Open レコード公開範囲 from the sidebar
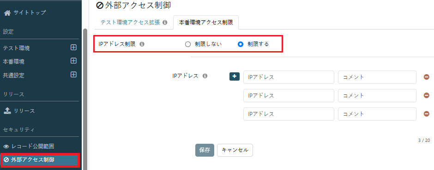 point(31,146)
